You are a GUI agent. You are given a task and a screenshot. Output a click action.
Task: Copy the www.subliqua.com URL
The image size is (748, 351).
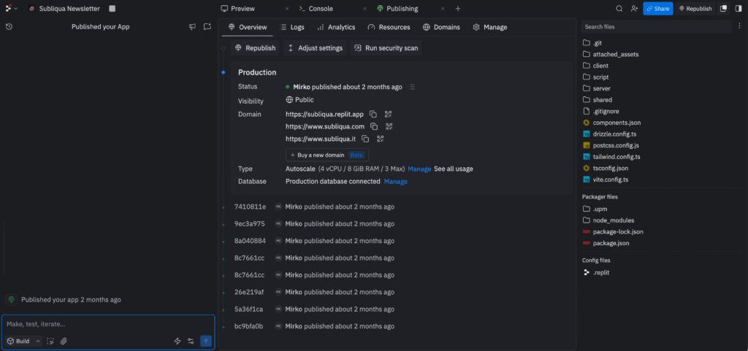click(375, 127)
